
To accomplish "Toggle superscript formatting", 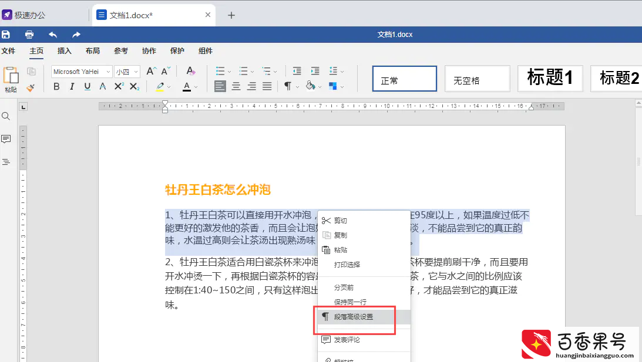I will [x=119, y=86].
